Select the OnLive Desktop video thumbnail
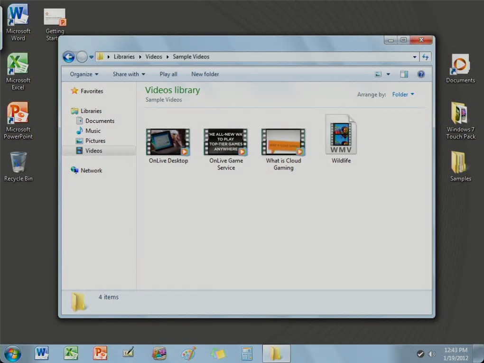 click(x=168, y=142)
